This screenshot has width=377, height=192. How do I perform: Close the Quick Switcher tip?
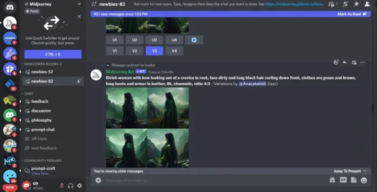(79, 17)
